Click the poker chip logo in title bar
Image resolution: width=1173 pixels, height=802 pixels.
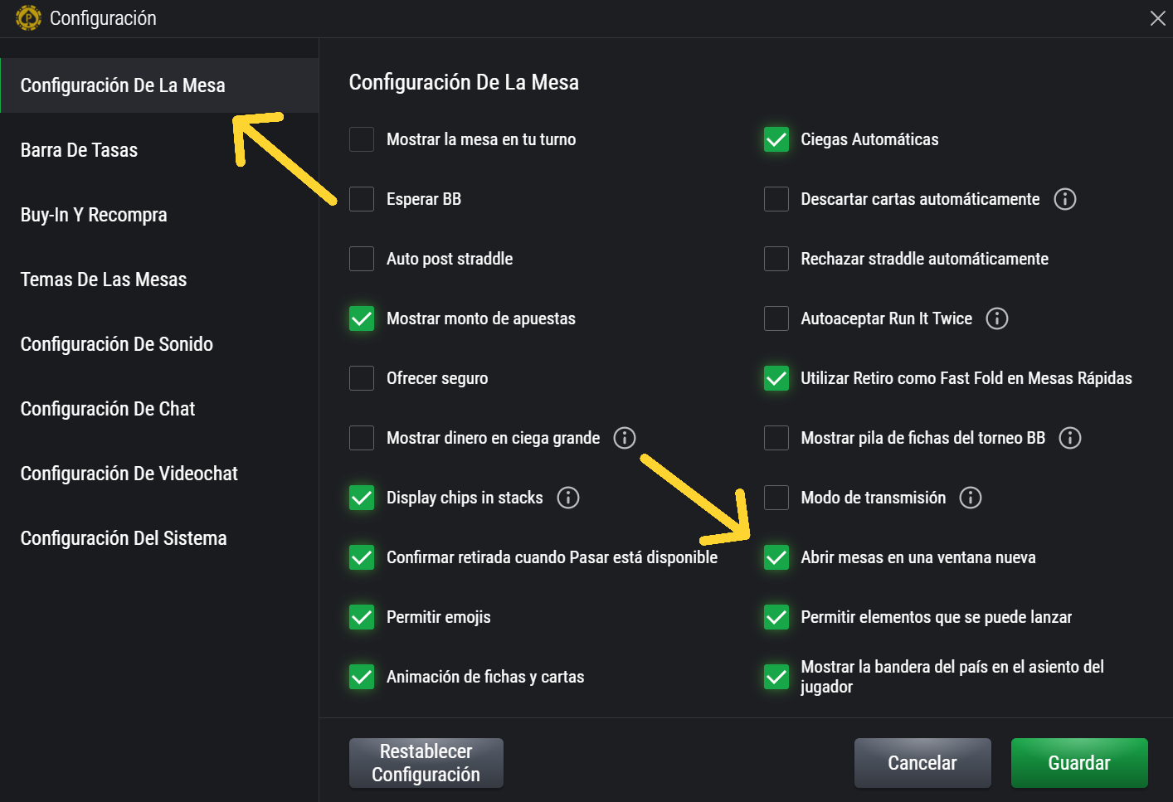[28, 18]
